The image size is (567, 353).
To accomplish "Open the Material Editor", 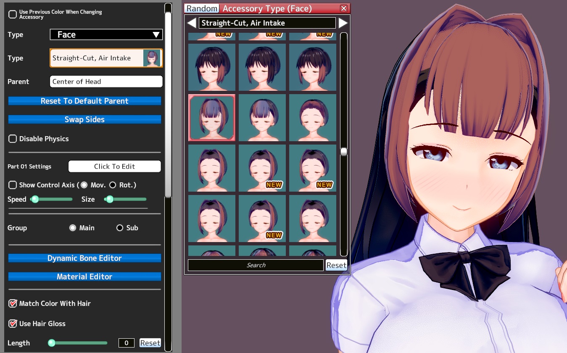I will 84,277.
